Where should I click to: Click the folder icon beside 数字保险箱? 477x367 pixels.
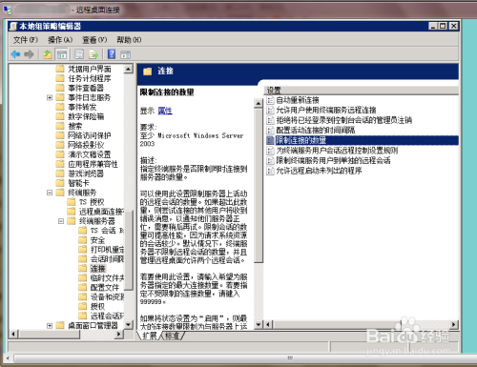point(60,116)
